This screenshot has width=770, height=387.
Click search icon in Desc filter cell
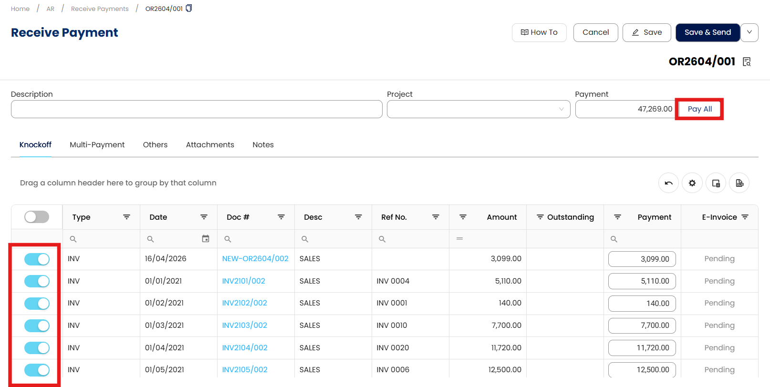click(x=305, y=239)
